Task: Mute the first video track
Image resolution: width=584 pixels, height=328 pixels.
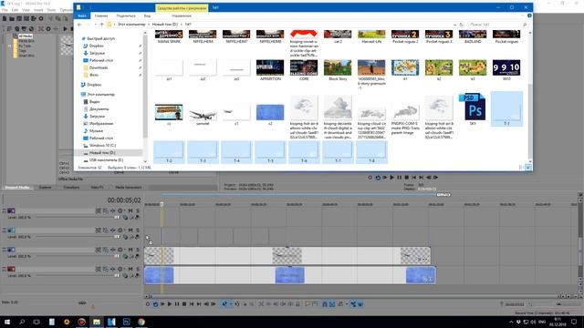Action: pyautogui.click(x=130, y=210)
